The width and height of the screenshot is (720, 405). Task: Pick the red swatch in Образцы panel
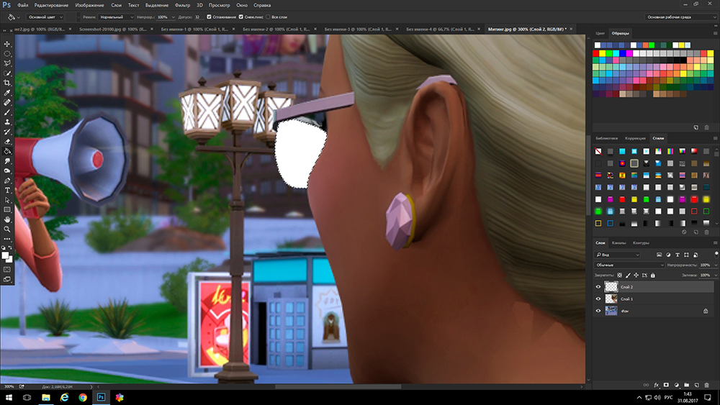click(x=597, y=53)
